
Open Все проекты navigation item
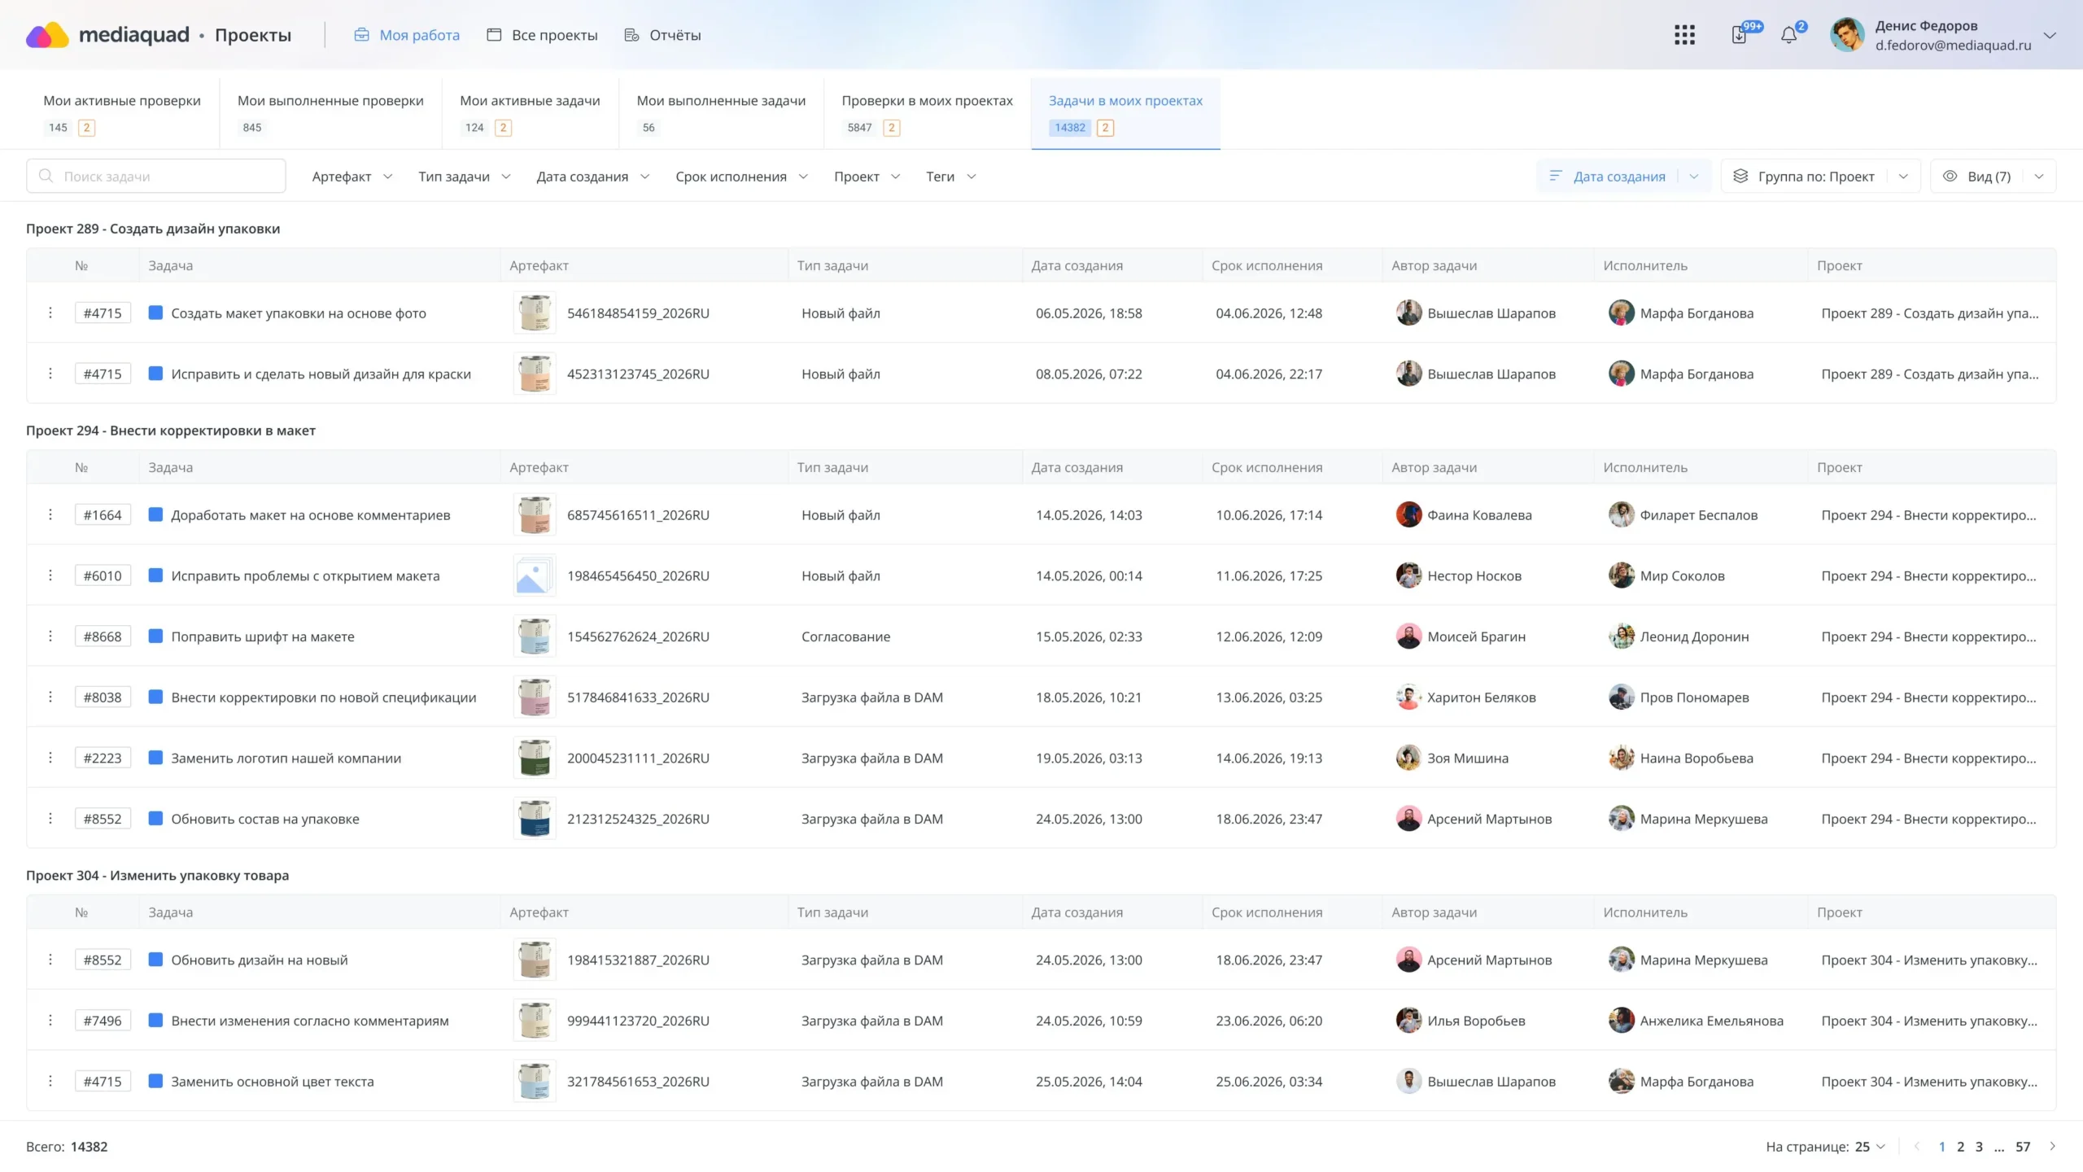point(542,35)
